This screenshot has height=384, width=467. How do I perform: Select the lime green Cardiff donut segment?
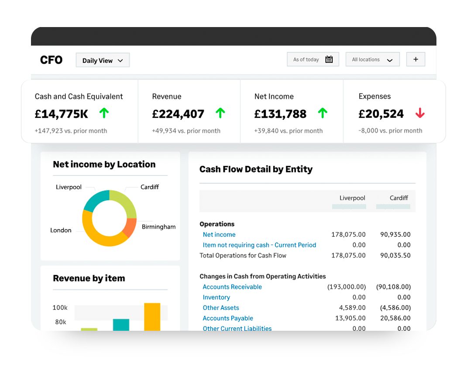pyautogui.click(x=125, y=202)
